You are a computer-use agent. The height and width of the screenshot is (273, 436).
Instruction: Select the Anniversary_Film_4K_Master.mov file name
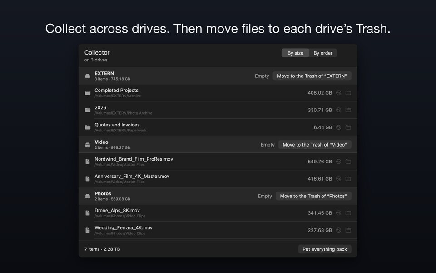pos(132,176)
